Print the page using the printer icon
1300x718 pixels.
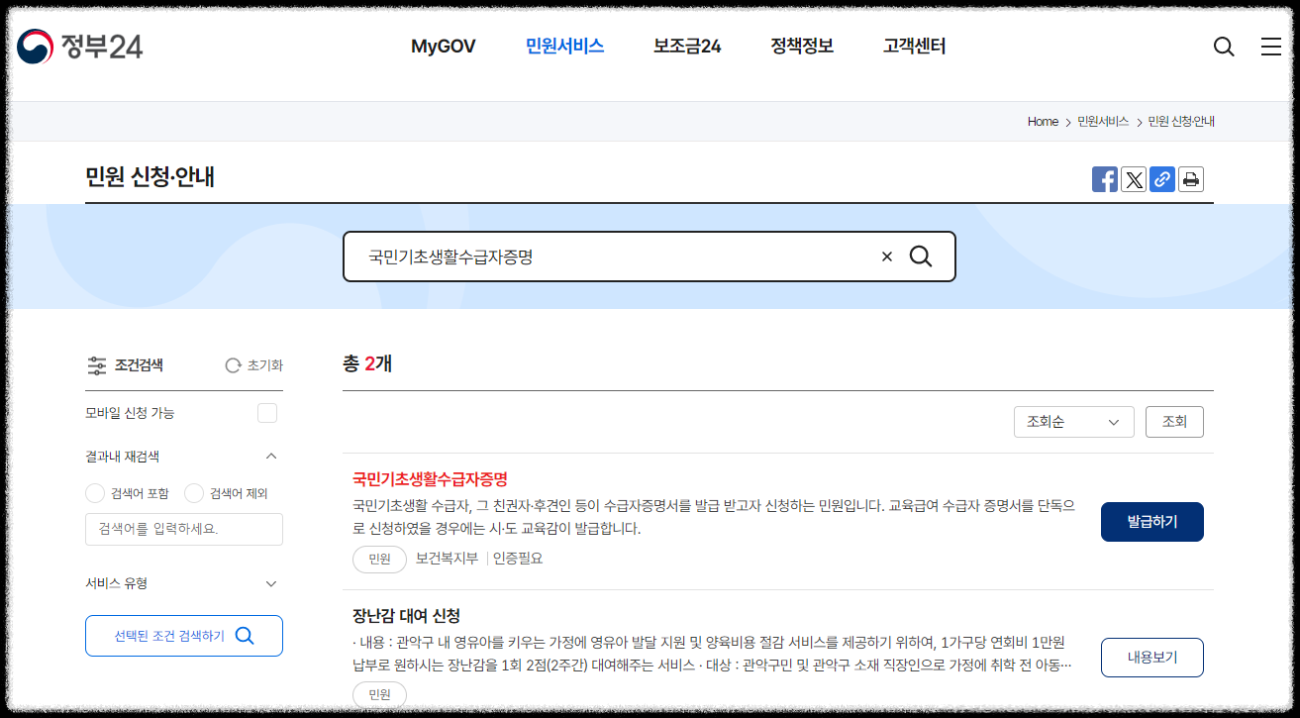click(x=1190, y=179)
